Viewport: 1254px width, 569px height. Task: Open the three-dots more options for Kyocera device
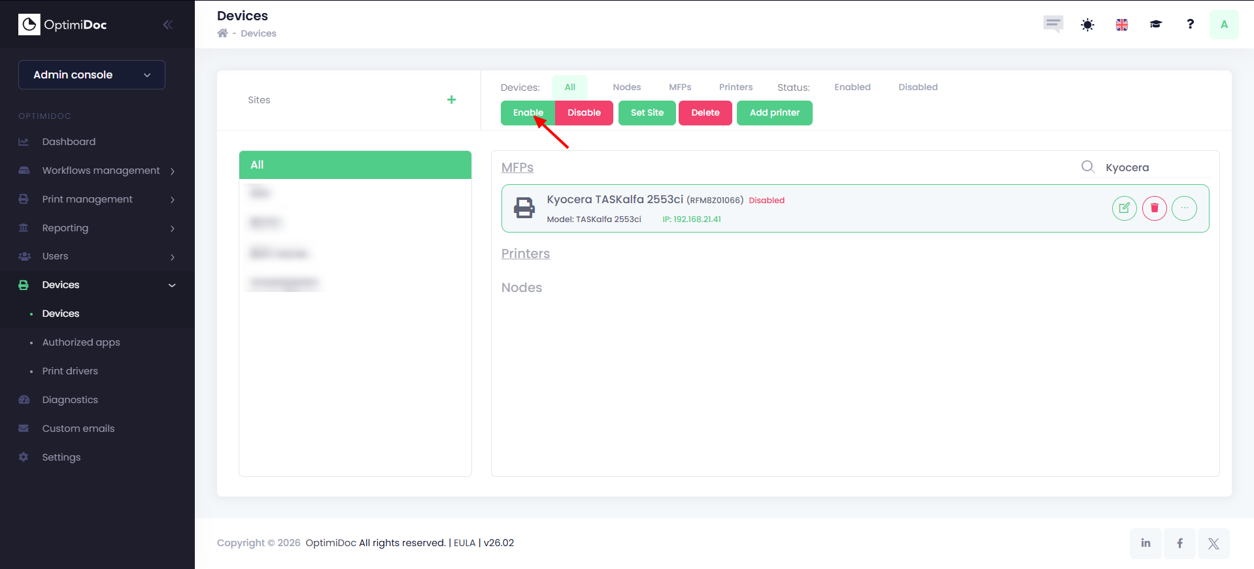[1184, 208]
